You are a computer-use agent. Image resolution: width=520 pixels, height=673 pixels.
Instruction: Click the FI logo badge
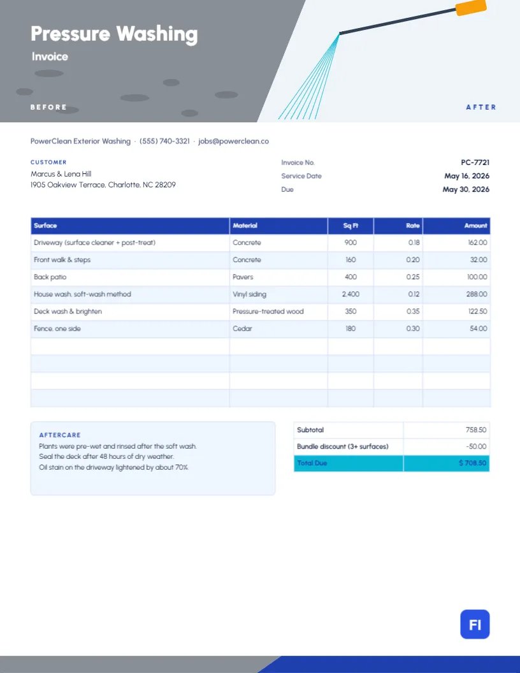click(475, 624)
